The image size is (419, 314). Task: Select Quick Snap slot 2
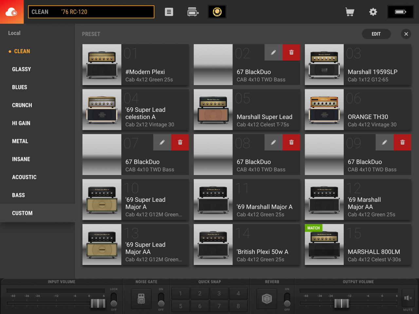pos(200,293)
